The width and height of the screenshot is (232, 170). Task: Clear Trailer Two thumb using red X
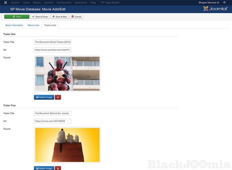(x=58, y=168)
